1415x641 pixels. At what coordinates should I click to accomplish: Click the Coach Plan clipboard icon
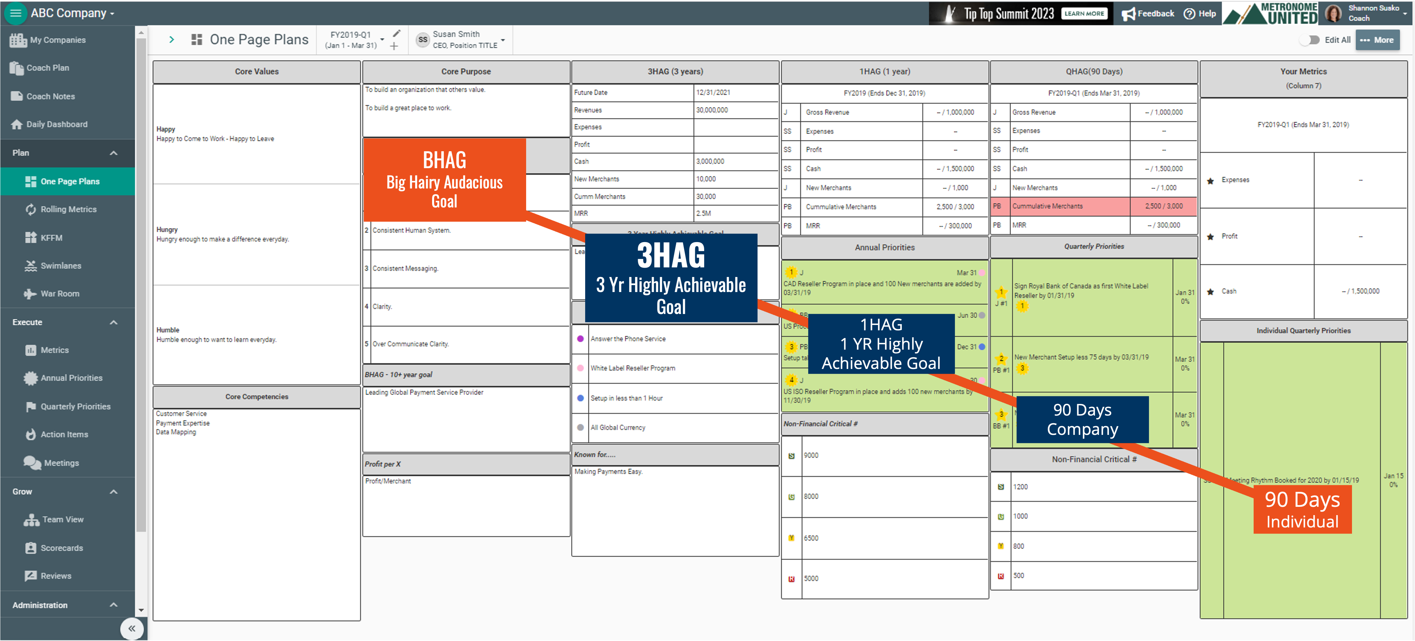(x=16, y=68)
